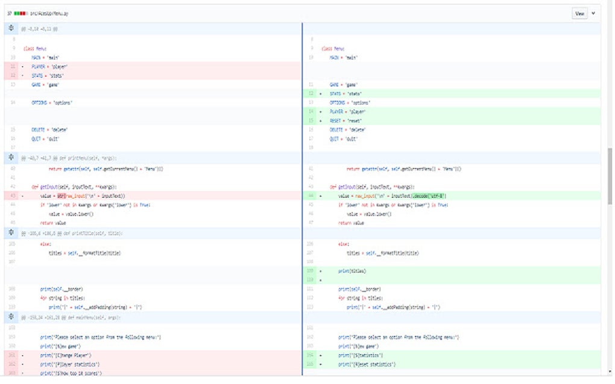Click added line 109 print(titles)

click(x=352, y=271)
